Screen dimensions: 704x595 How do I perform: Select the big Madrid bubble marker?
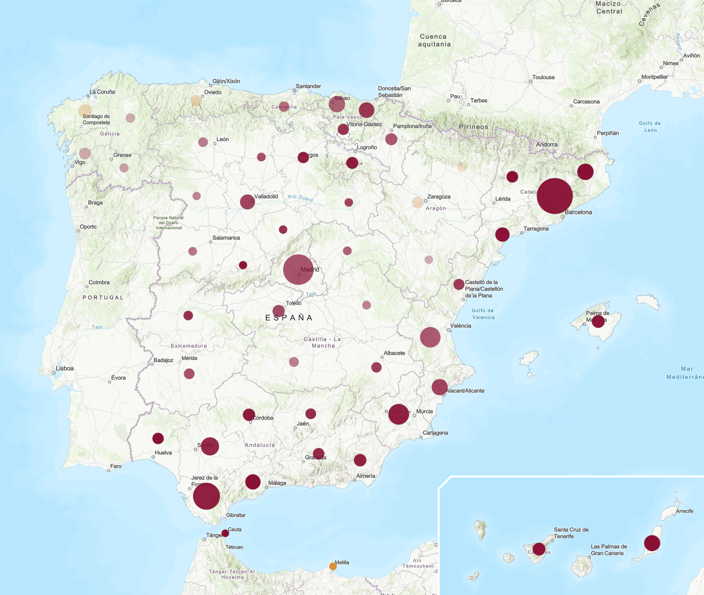click(298, 270)
